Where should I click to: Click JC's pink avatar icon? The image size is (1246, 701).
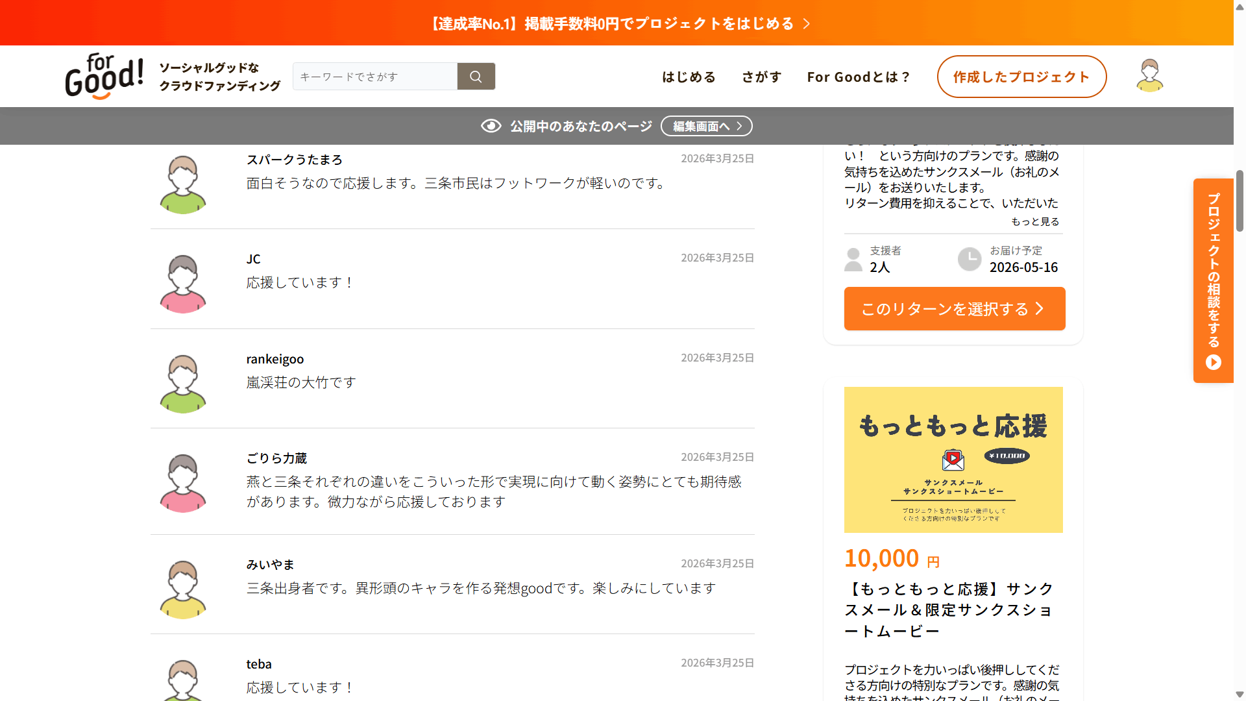click(183, 284)
